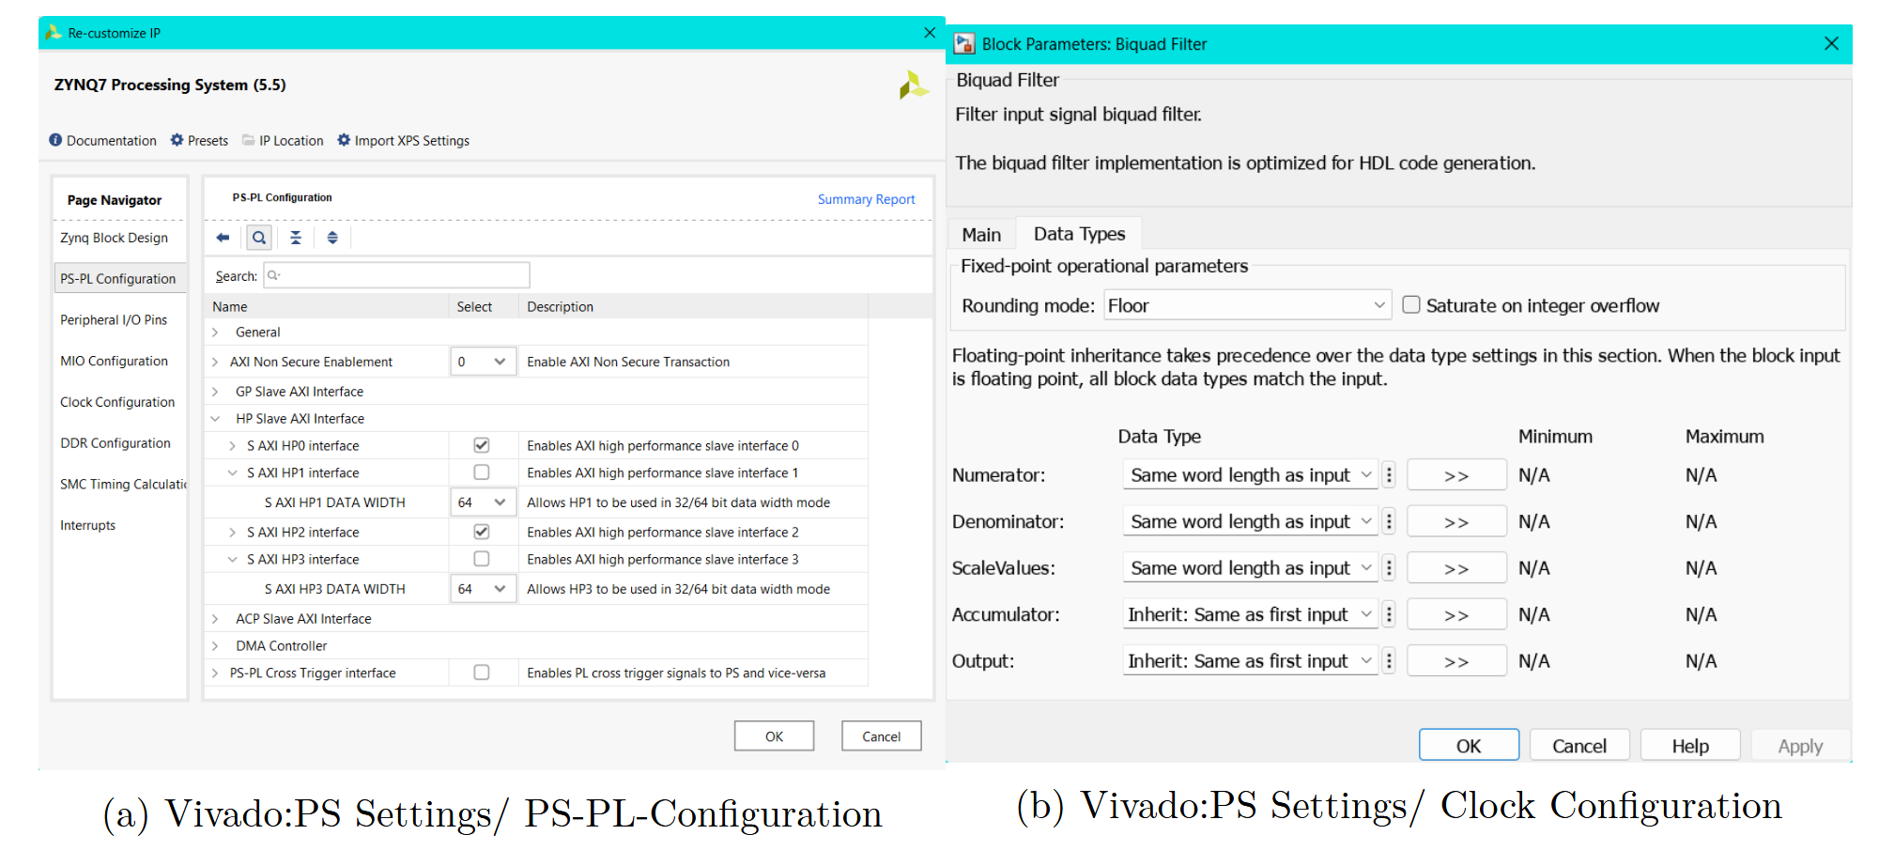Screen dimensions: 1894x866
Task: Open Denominator data type dropdown
Action: (x=1250, y=521)
